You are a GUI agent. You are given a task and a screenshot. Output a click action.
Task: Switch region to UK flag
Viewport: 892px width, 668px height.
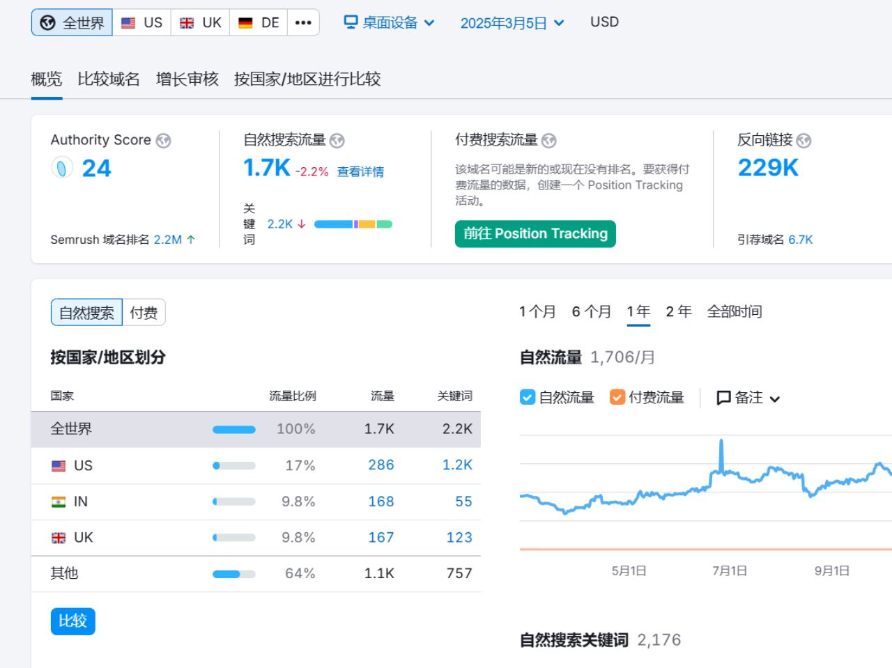click(200, 22)
